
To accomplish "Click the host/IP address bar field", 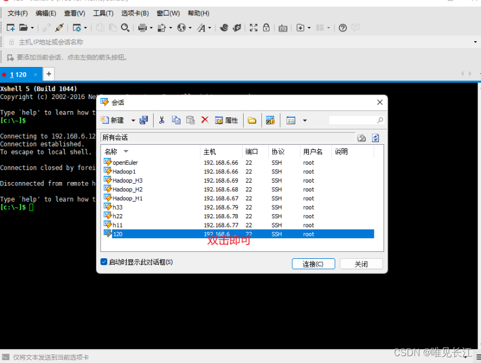I will (x=239, y=42).
